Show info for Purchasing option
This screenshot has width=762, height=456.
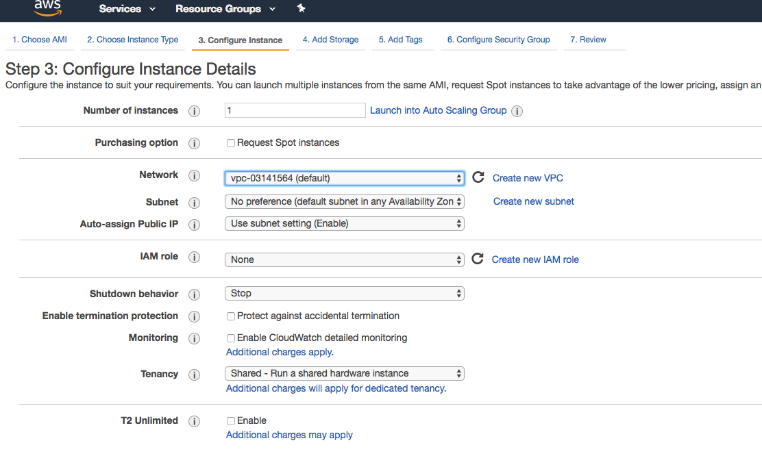tap(194, 143)
